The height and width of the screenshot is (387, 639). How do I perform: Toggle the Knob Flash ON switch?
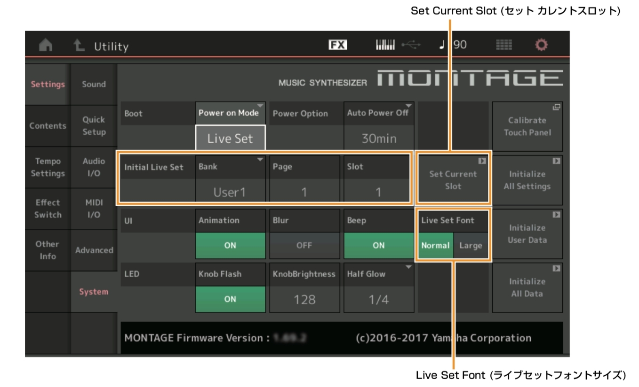[x=231, y=299]
